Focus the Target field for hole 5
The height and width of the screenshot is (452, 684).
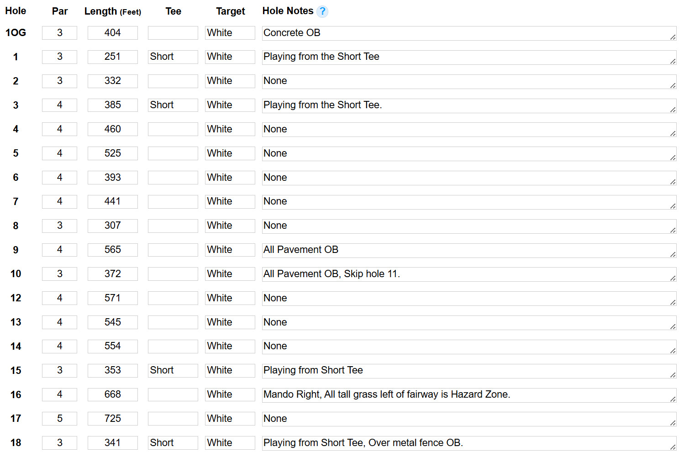point(230,153)
